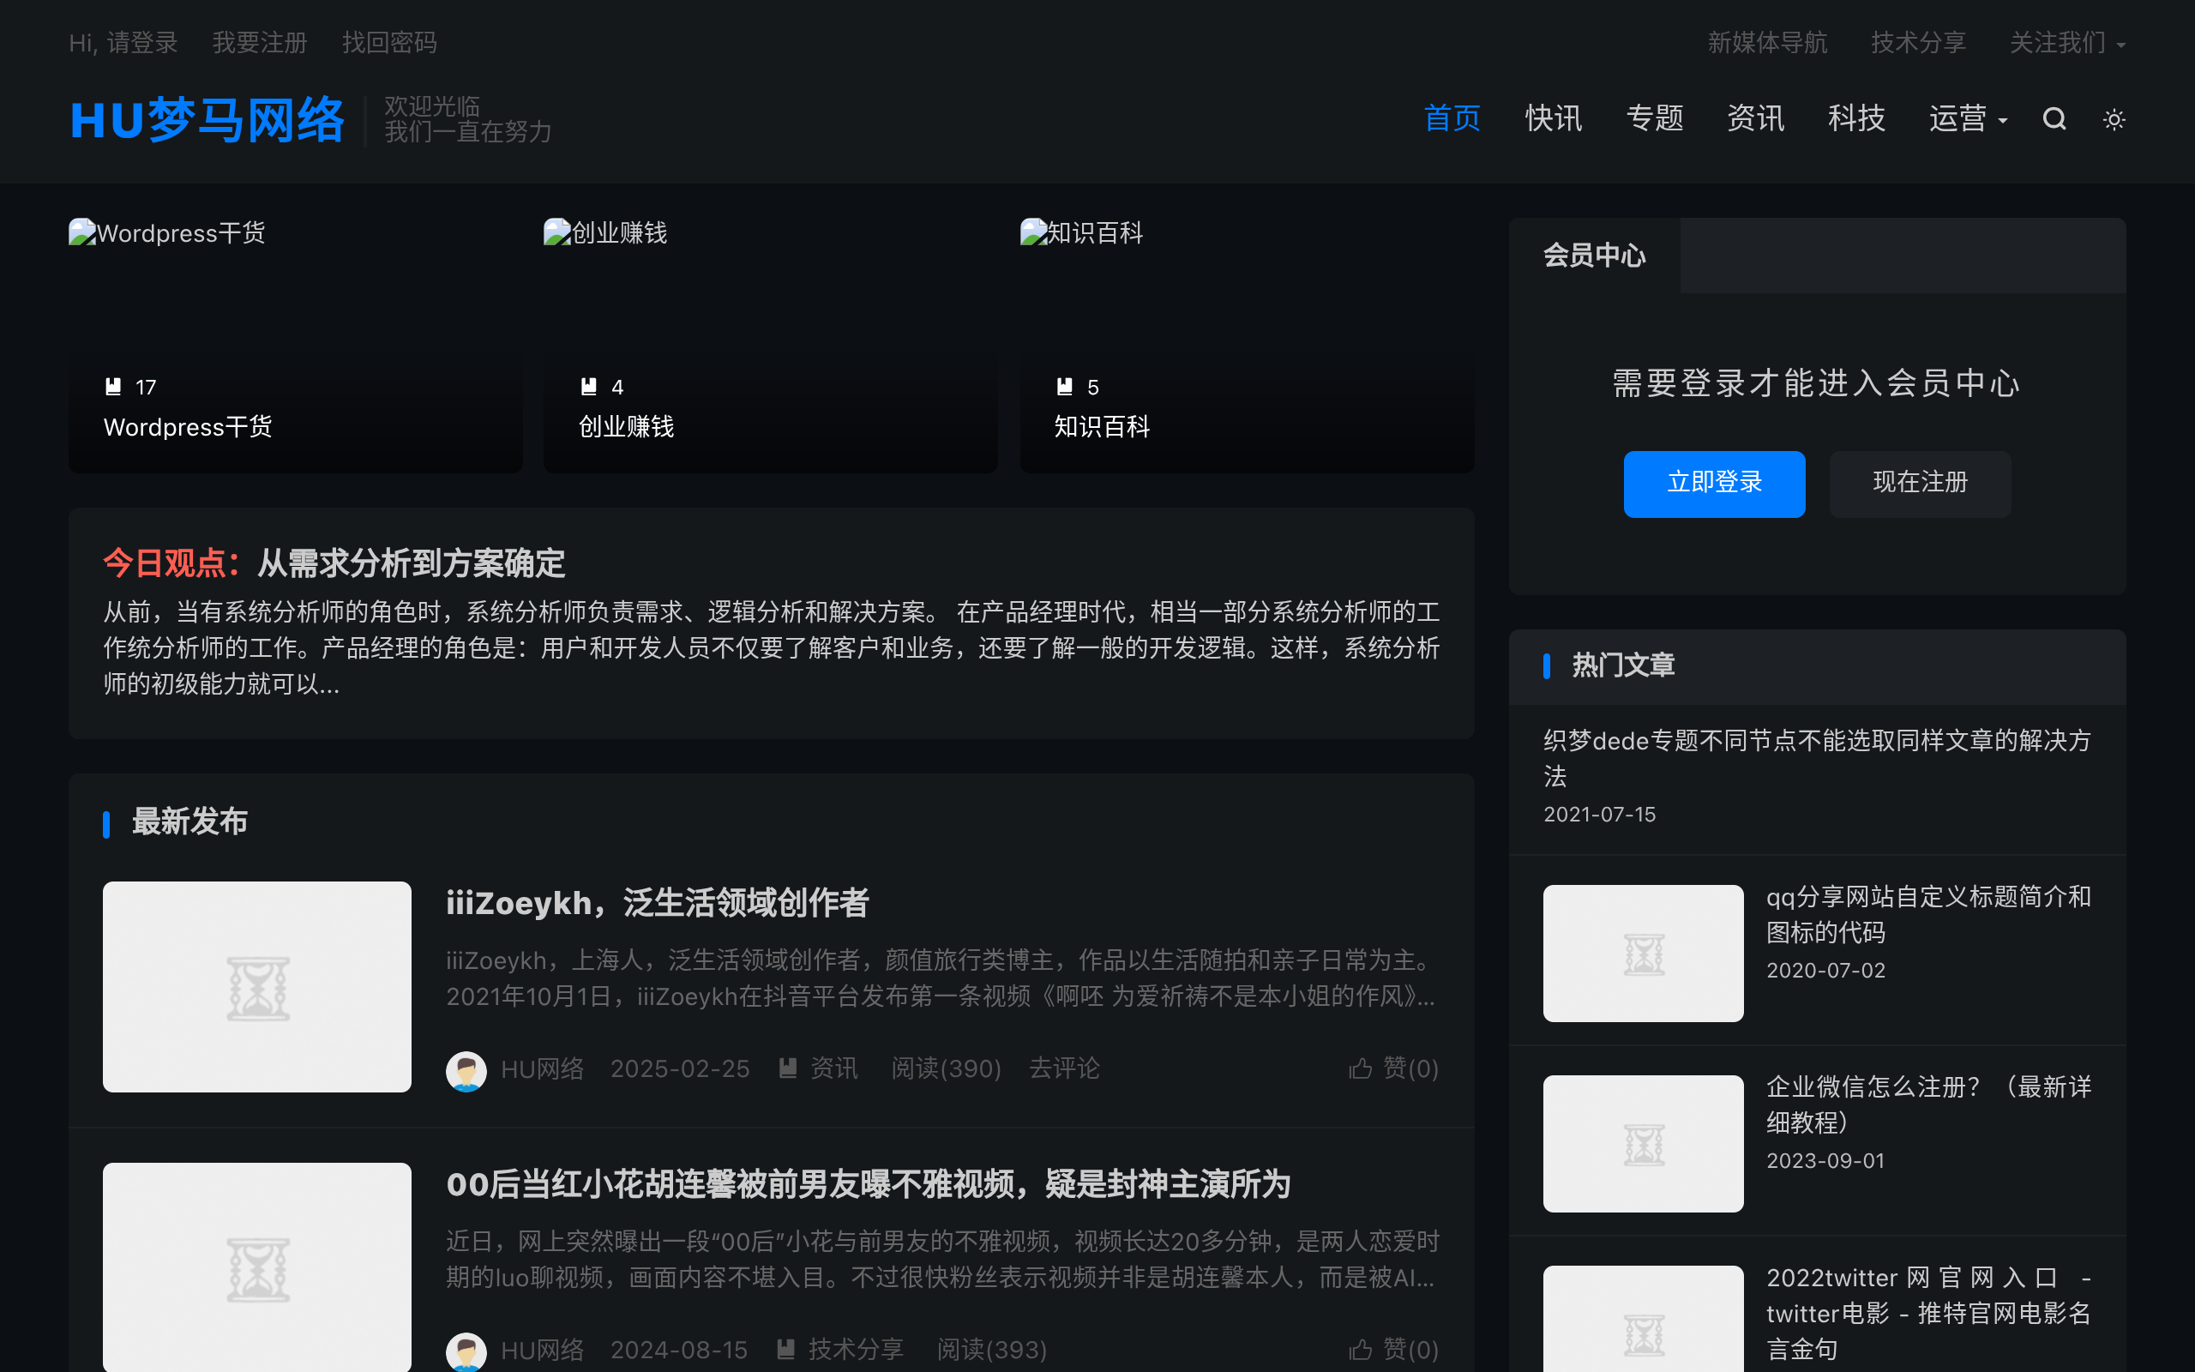The width and height of the screenshot is (2195, 1372).
Task: Select the 首页 nav item
Action: coord(1452,119)
